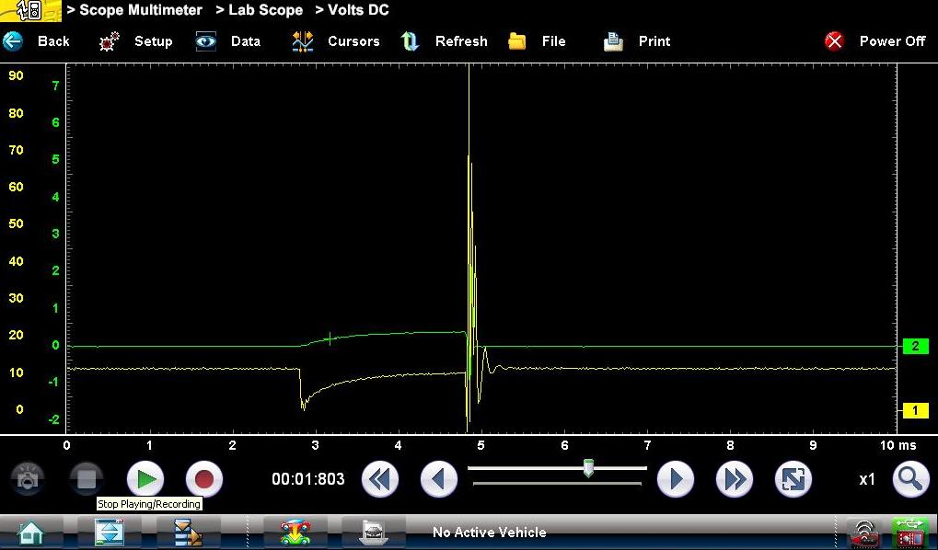
Task: Toggle channel 1 yellow trace marker
Action: pos(915,410)
